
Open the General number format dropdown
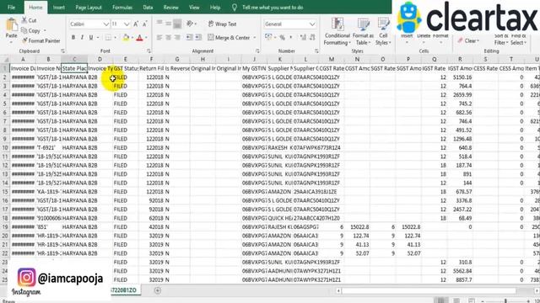point(312,24)
